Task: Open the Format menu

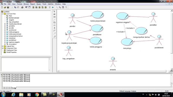Action: tap(19, 4)
